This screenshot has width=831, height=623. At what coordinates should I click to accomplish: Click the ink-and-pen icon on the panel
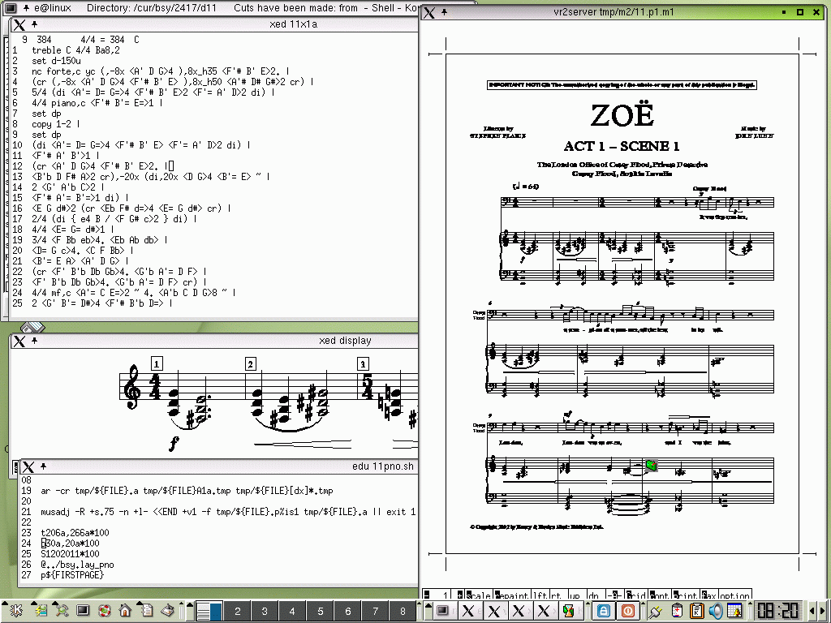tap(167, 611)
